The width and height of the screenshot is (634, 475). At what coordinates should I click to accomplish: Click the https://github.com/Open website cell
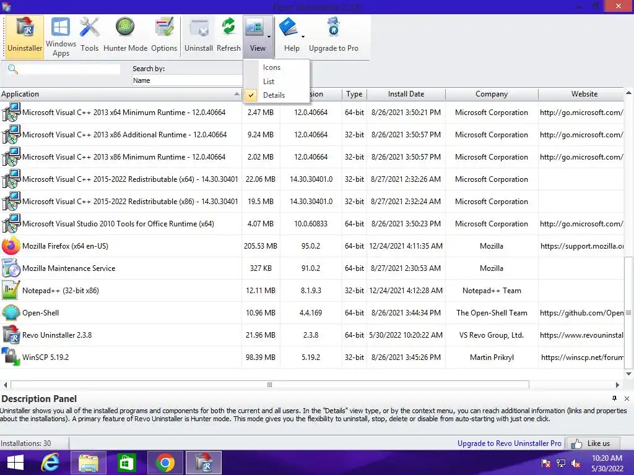coord(582,312)
